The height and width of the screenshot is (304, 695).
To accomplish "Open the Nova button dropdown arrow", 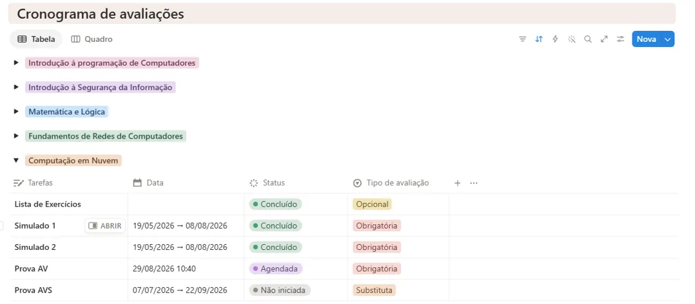I will click(x=668, y=39).
